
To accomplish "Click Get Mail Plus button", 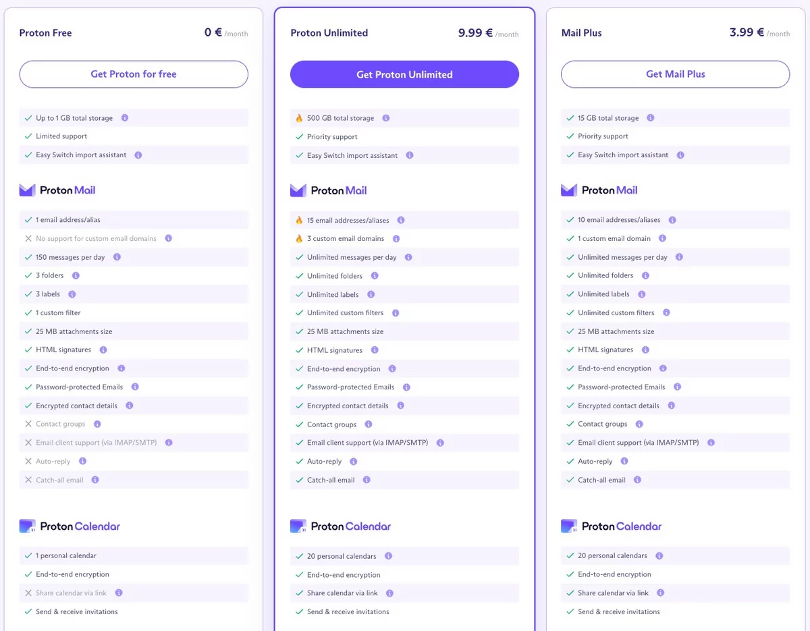I will pos(675,74).
